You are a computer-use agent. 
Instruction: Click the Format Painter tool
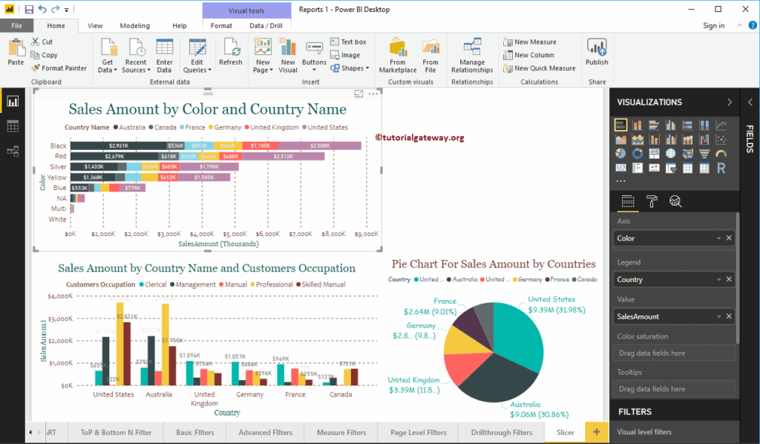point(59,68)
